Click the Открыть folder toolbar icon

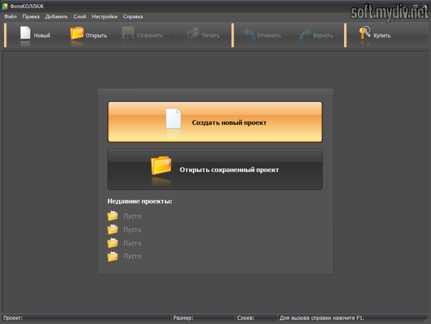(x=77, y=33)
